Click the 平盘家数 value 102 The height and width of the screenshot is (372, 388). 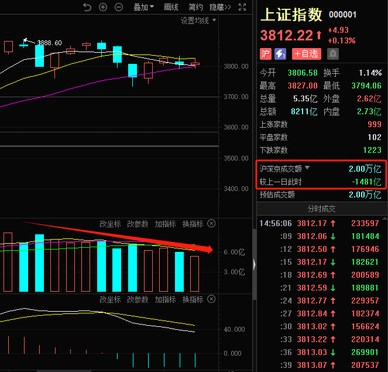[375, 137]
